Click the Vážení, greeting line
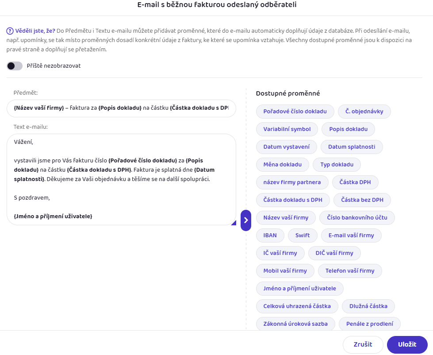 pos(23,142)
